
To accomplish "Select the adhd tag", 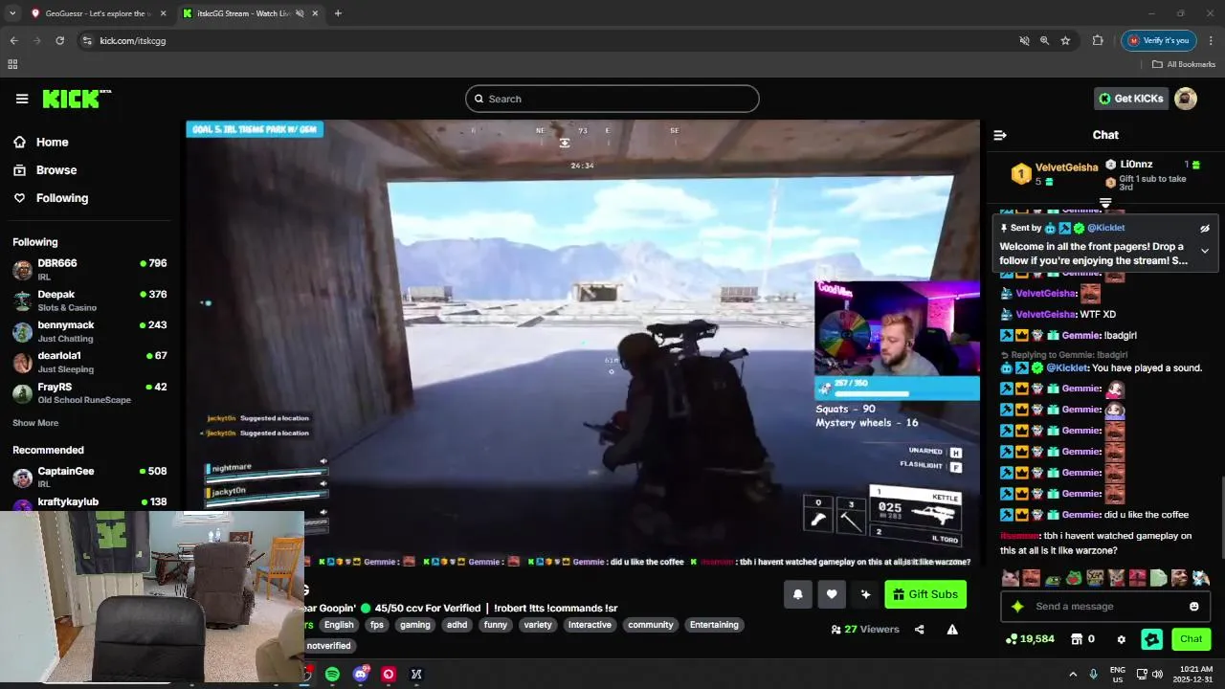I will pyautogui.click(x=457, y=625).
